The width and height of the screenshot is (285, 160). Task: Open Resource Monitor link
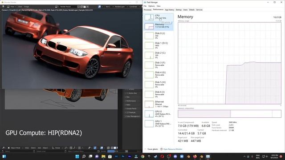pyautogui.click(x=171, y=149)
